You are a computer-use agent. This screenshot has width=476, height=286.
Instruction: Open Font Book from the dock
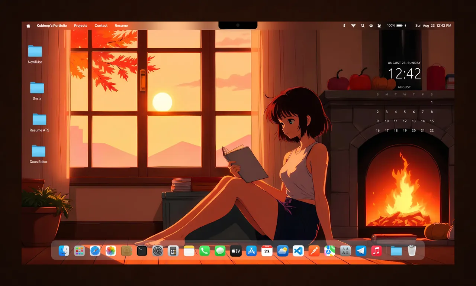(345, 251)
